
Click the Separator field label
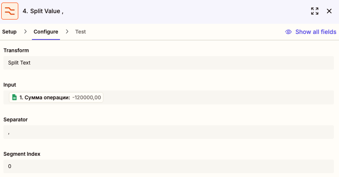tap(16, 120)
